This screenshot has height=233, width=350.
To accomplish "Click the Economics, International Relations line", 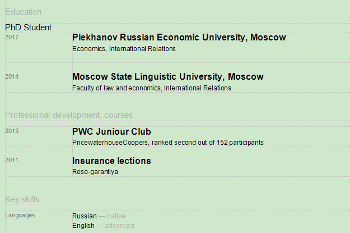I will click(124, 49).
